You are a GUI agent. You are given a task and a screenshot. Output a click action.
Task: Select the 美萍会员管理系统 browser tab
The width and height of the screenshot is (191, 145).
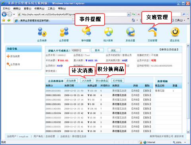coord(43,21)
